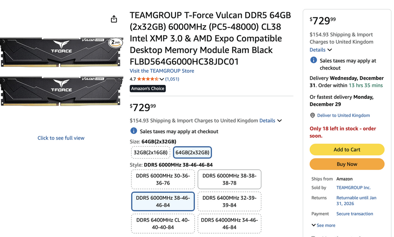Viewport: 394px width, 237px height.
Task: Choose DDR5 6400MHz 32-39-39-84 style
Action: (229, 201)
